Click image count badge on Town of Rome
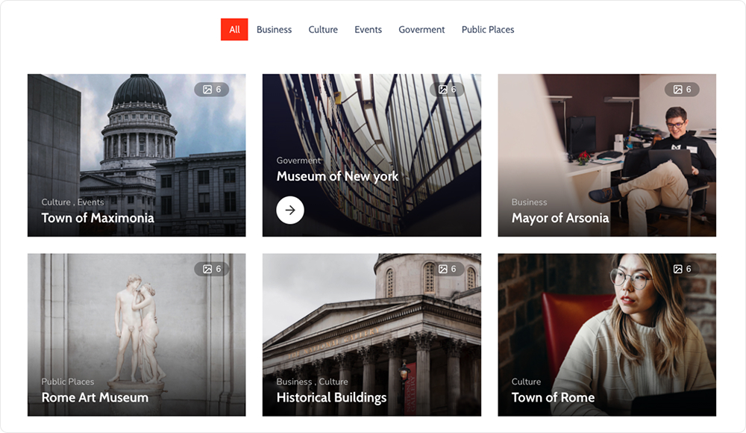 click(x=682, y=270)
